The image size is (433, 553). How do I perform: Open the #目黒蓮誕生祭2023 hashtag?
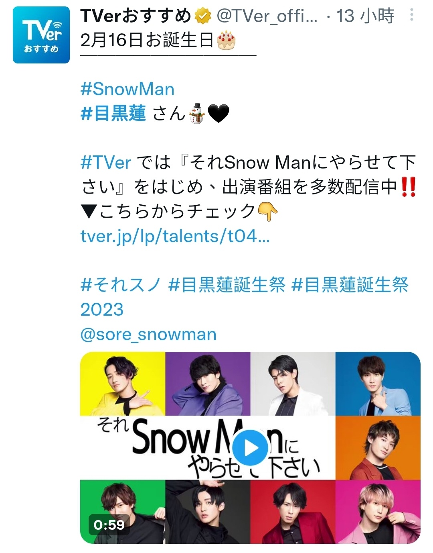(245, 297)
